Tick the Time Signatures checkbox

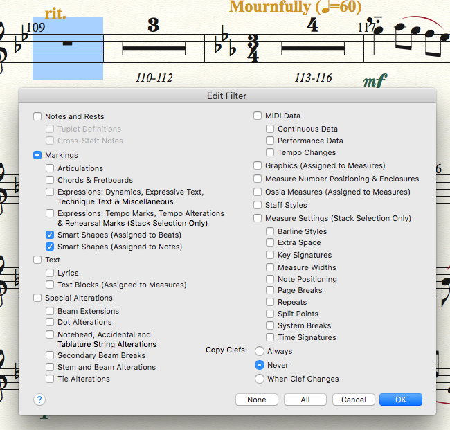point(270,337)
